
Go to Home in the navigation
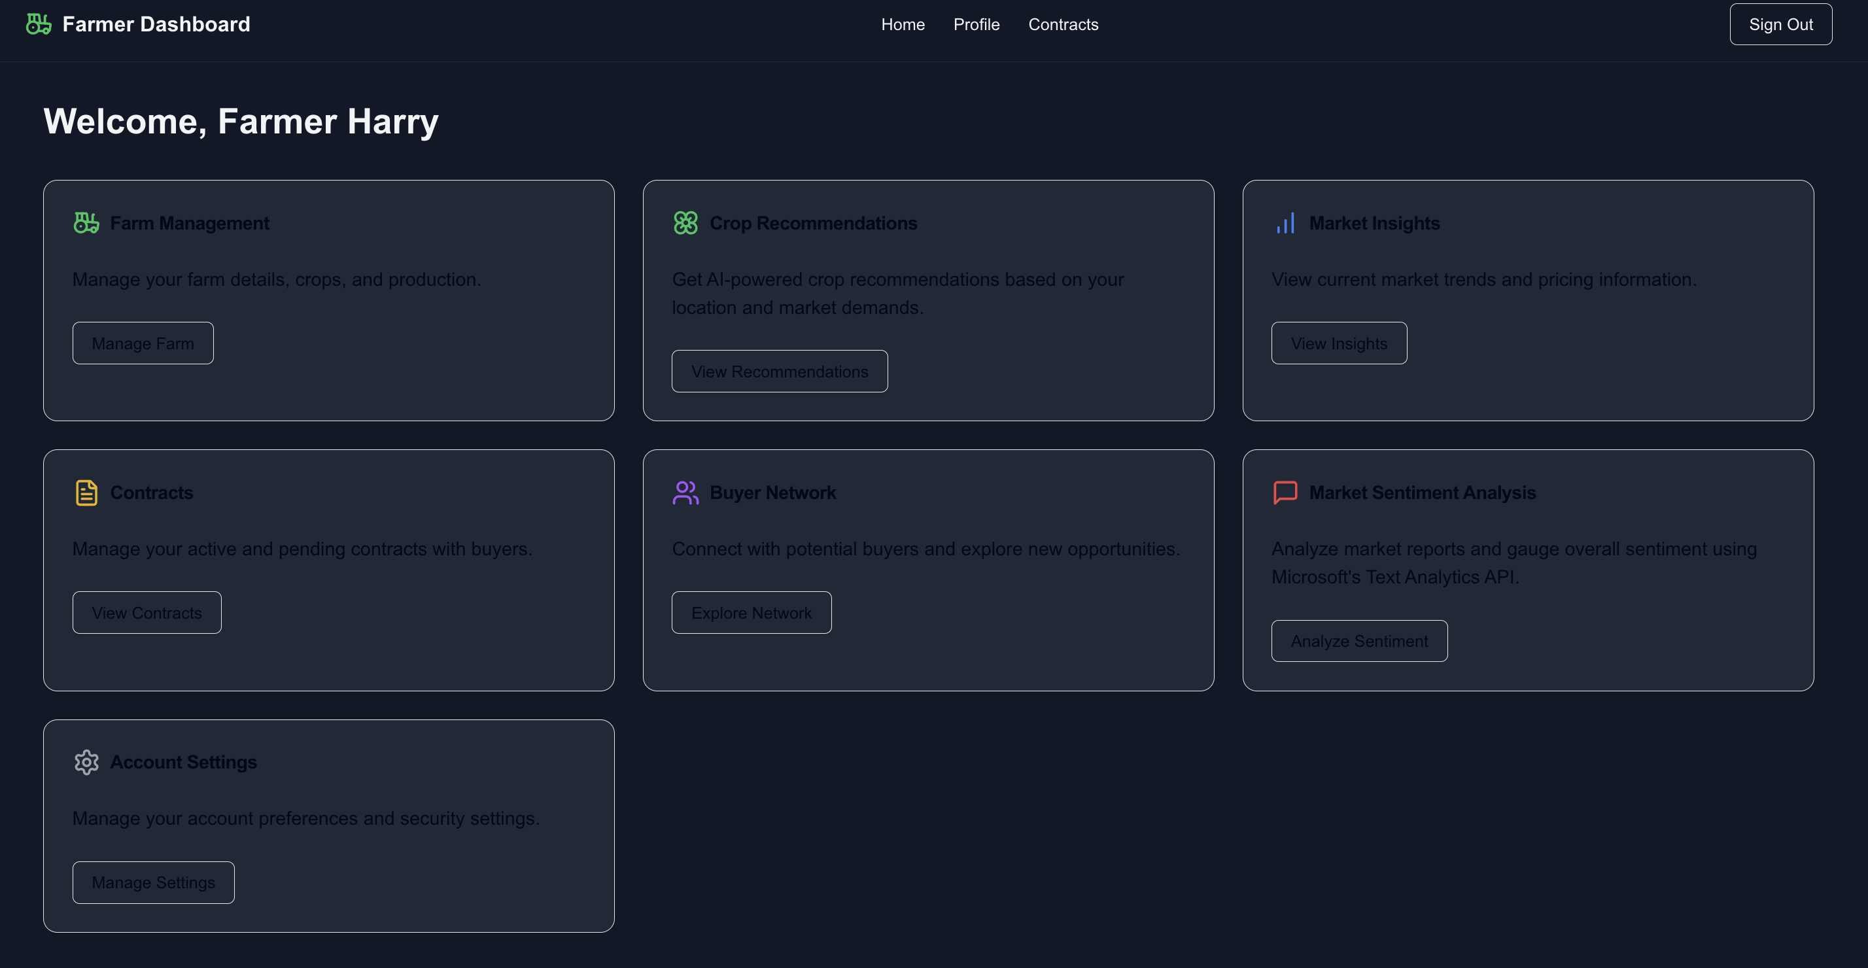click(903, 25)
